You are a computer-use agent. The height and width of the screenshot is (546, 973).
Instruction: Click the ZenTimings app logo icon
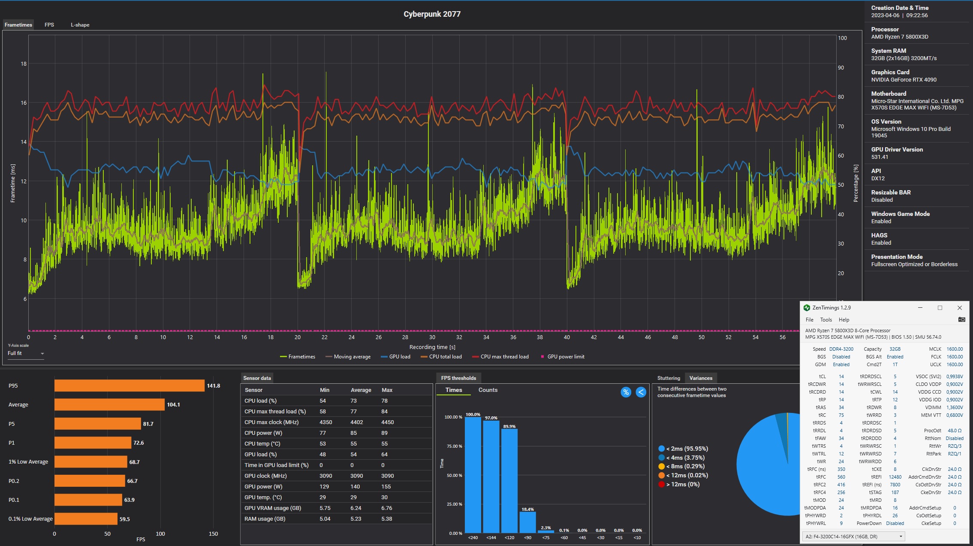(807, 308)
